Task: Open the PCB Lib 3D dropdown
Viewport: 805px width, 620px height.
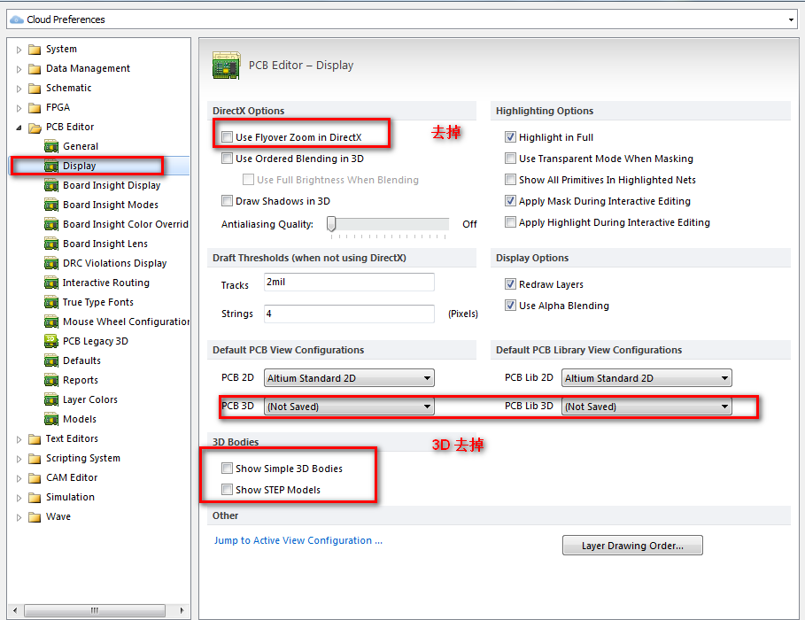Action: pyautogui.click(x=646, y=407)
